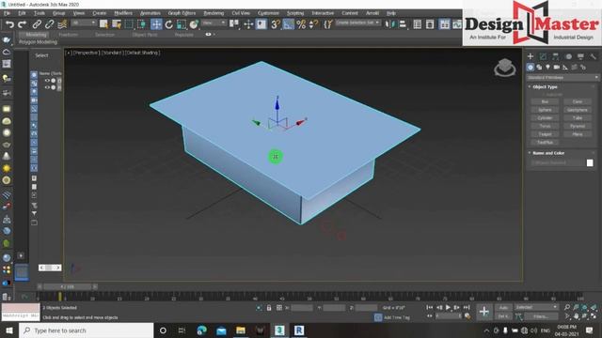Open the Selected key filter dropdown
The image size is (602, 338).
[x=536, y=307]
